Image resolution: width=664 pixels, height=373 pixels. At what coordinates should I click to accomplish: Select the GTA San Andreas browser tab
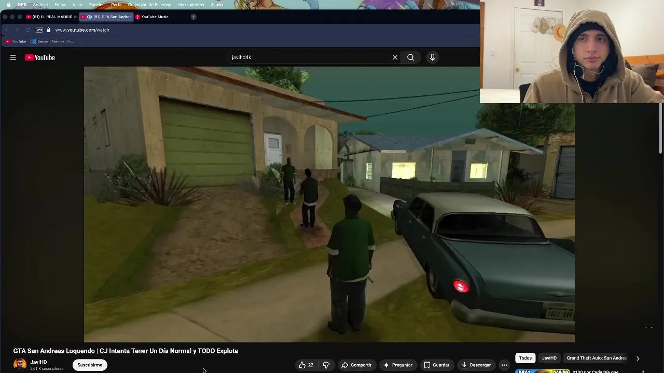106,17
